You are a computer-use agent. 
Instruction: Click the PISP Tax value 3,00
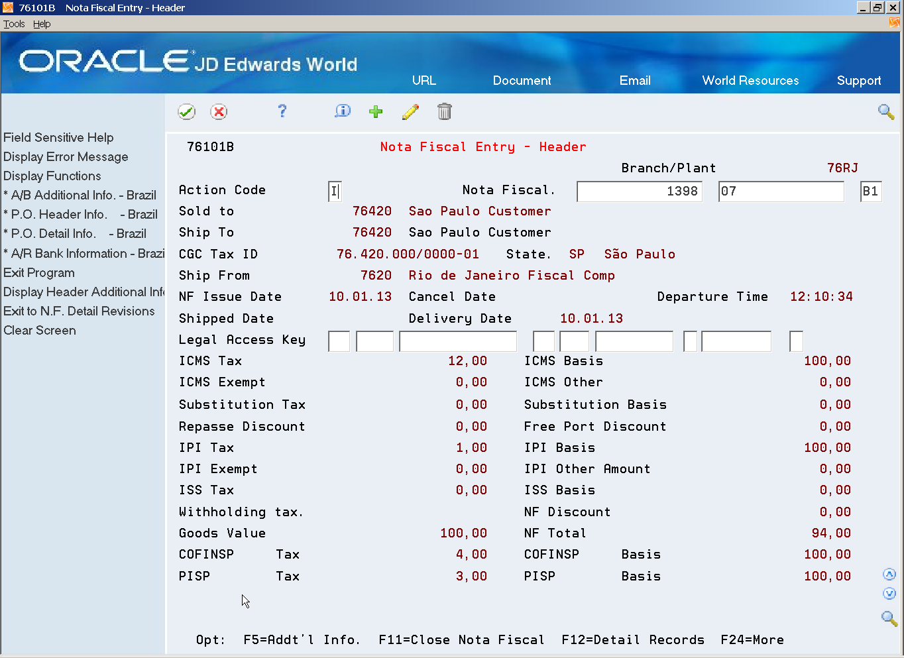pos(471,576)
